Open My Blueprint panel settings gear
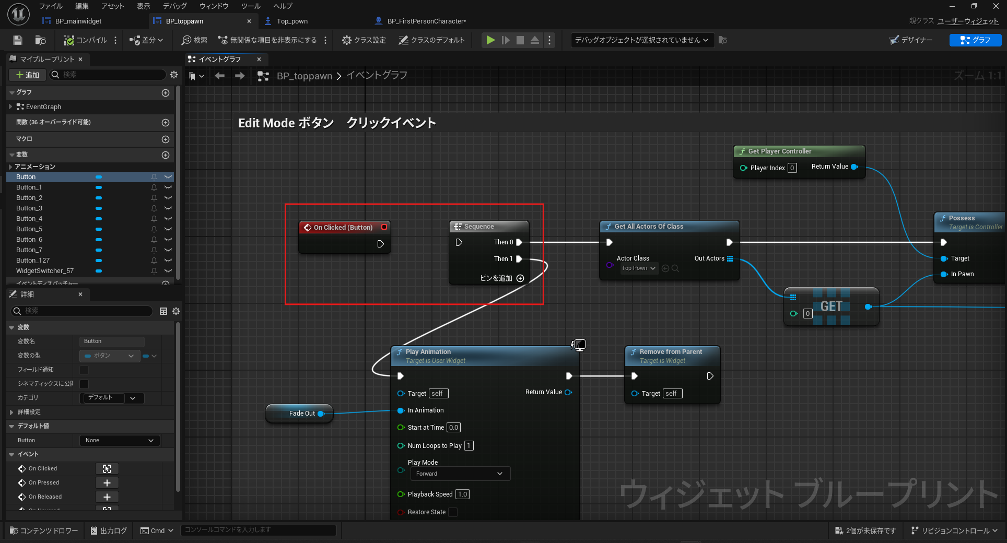The height and width of the screenshot is (543, 1007). 174,75
